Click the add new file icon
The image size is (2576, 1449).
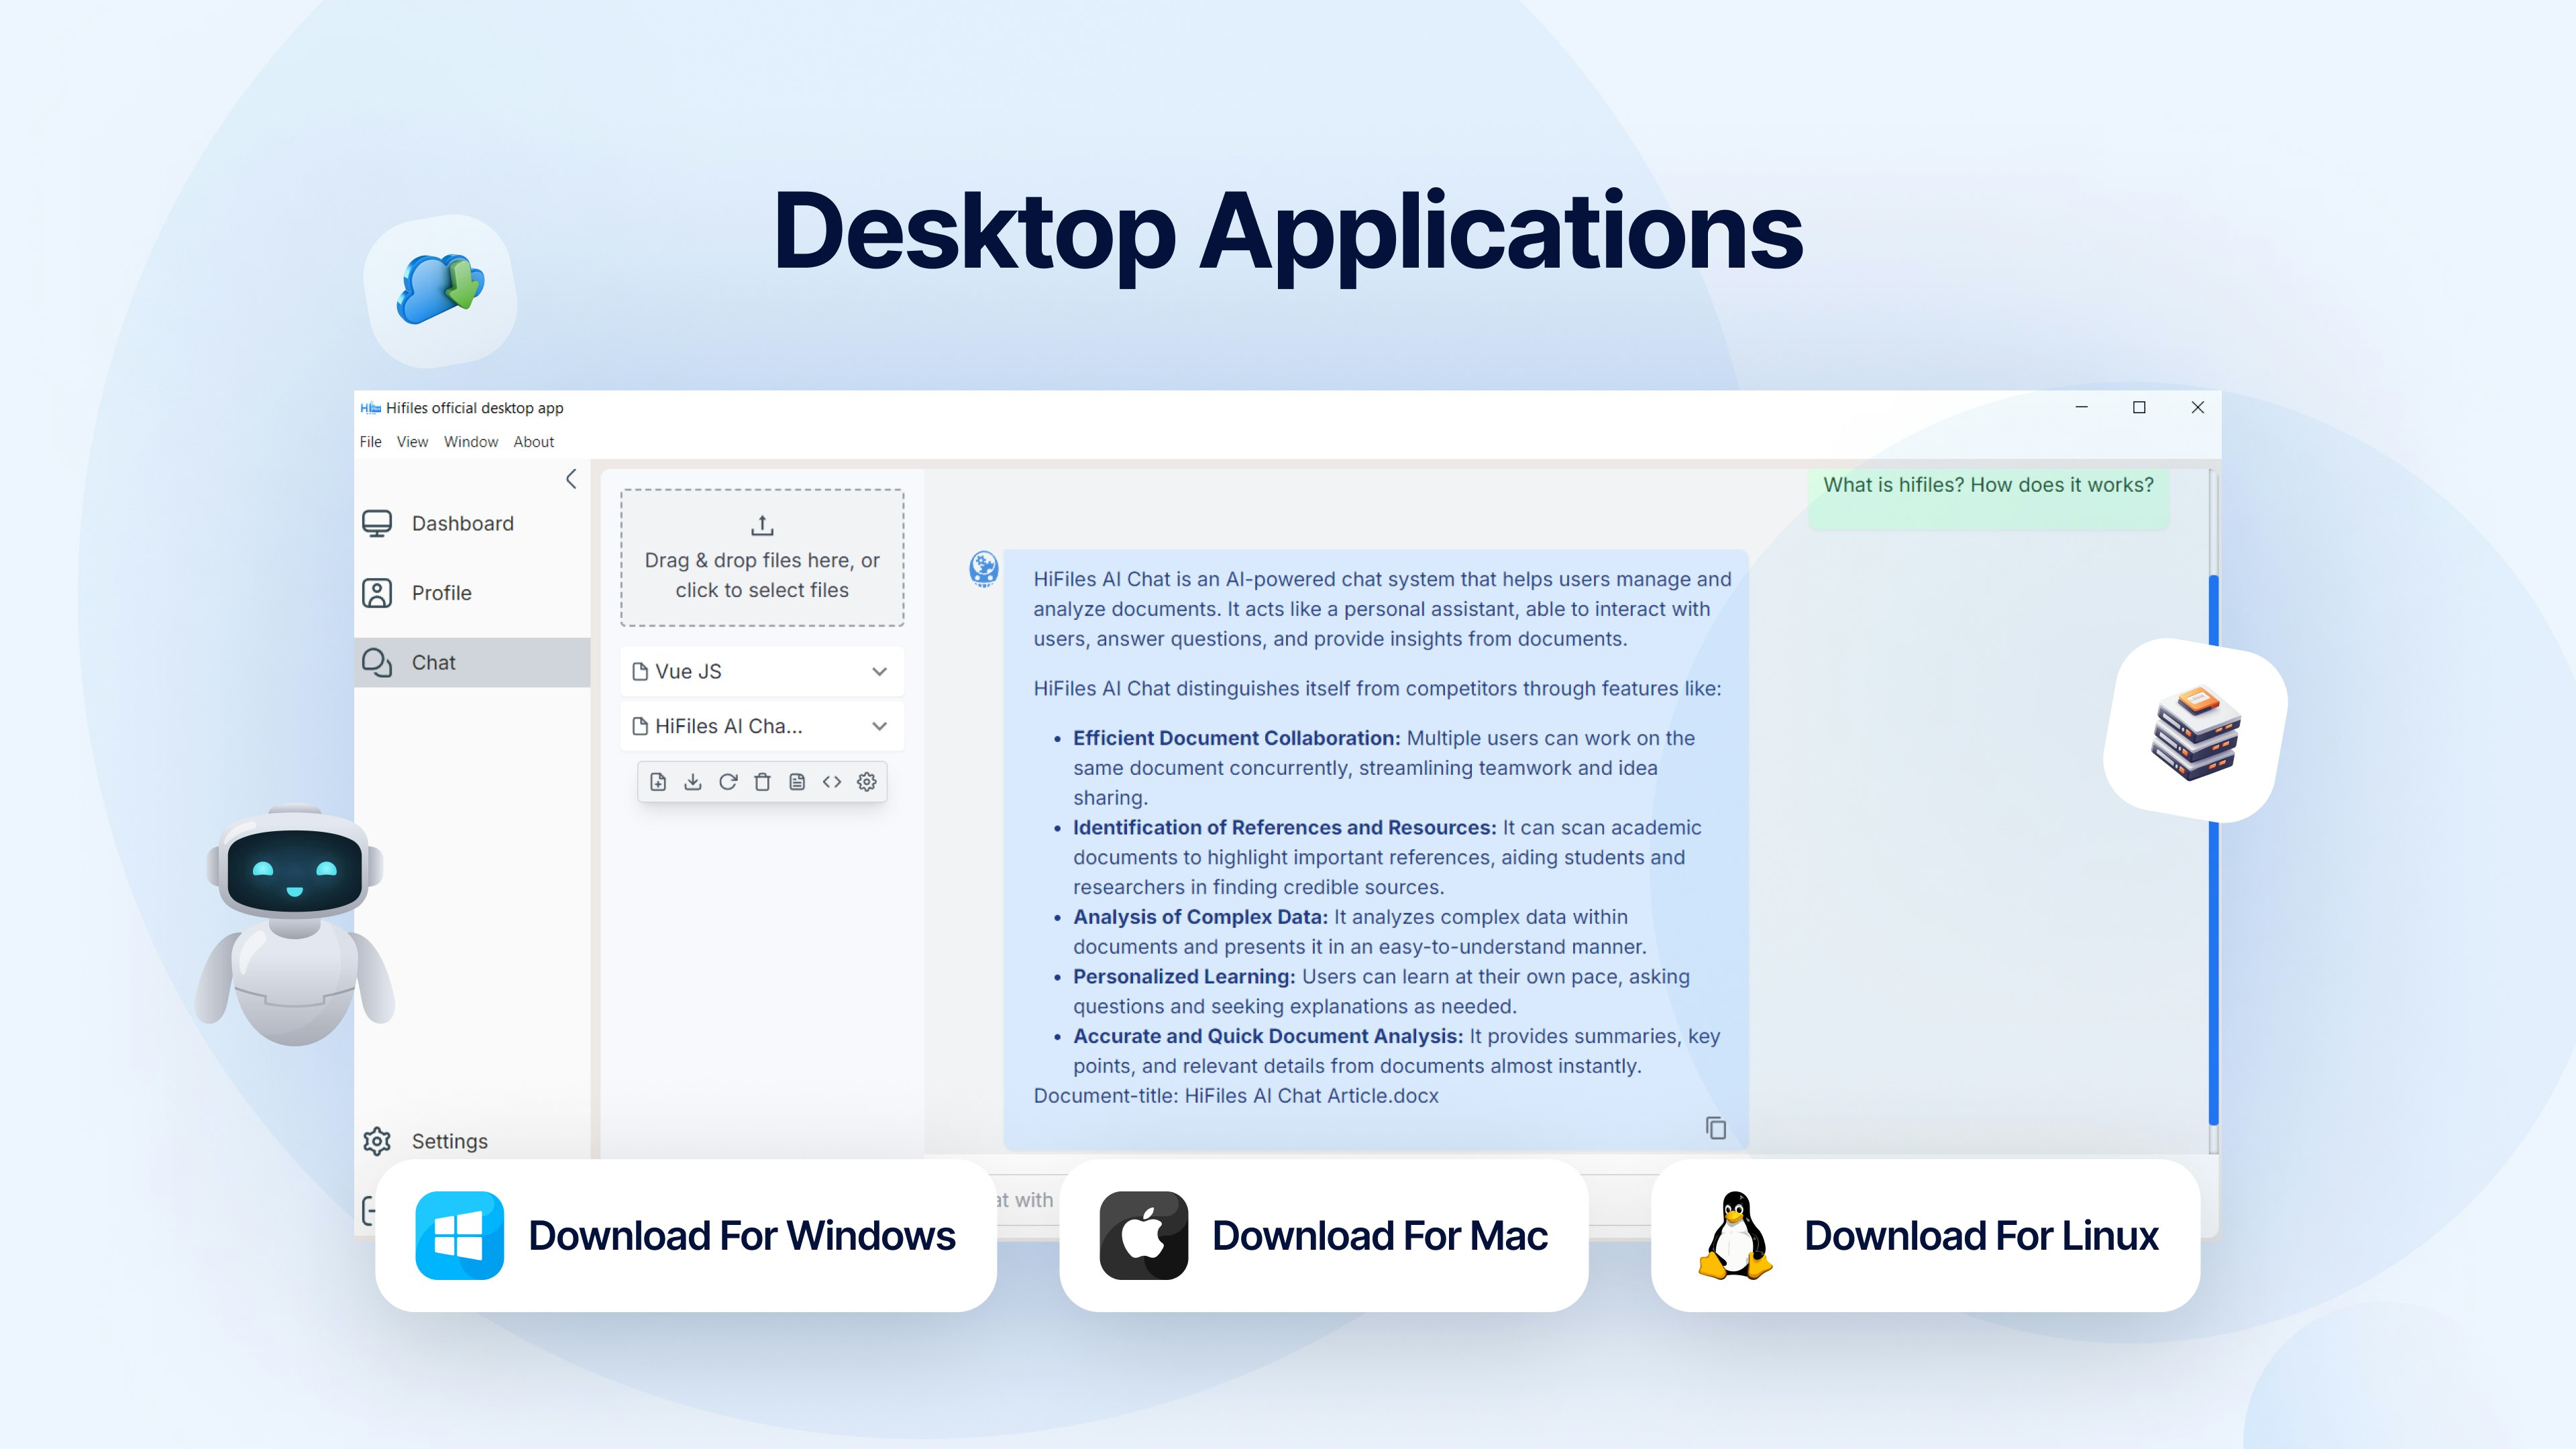point(658,782)
